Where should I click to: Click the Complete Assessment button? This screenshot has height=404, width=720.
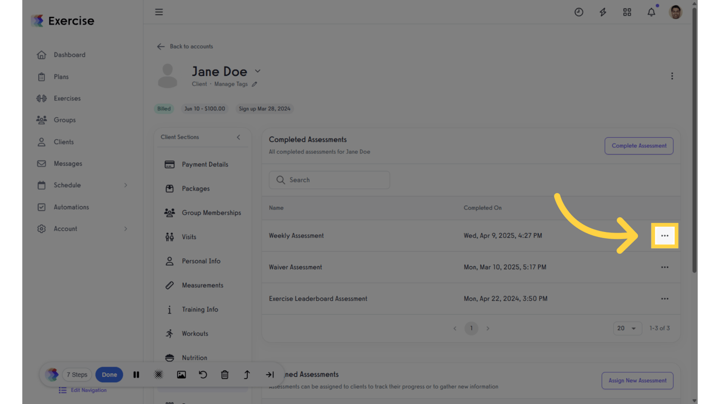(639, 146)
